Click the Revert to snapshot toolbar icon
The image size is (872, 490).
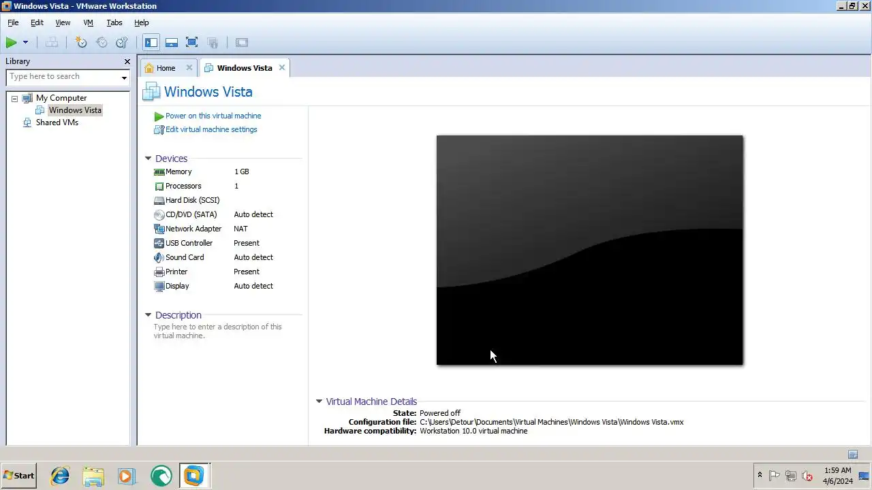tap(102, 42)
